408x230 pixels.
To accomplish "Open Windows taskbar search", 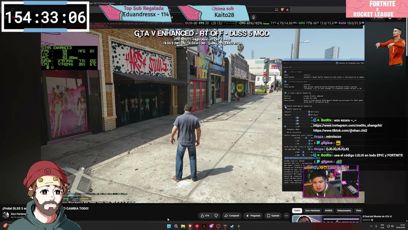I will [176, 226].
